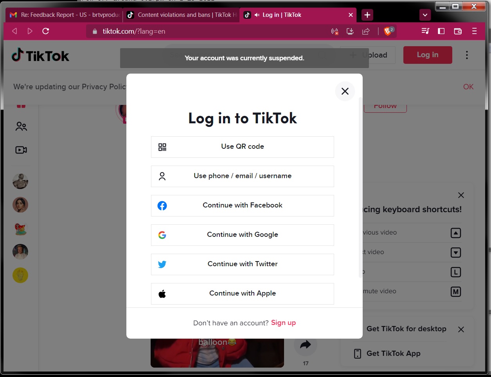Screen dimensions: 491x377
Task: Close the Log in | TikTok tab
Action: pyautogui.click(x=351, y=15)
